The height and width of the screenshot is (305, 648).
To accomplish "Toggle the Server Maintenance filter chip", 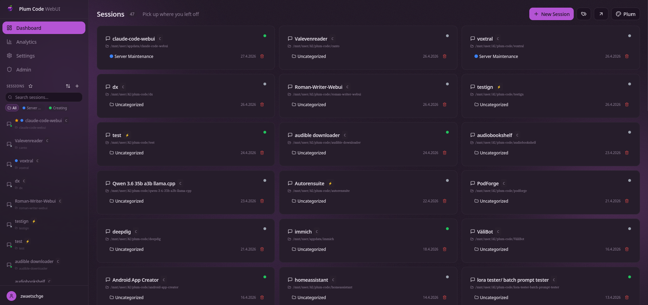I will tap(32, 108).
